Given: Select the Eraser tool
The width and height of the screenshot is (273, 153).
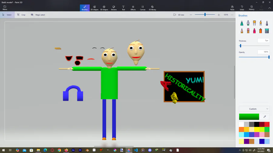Looking at the screenshot, I should [248, 31].
